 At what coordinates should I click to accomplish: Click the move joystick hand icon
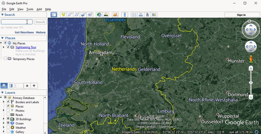tap(251, 47)
